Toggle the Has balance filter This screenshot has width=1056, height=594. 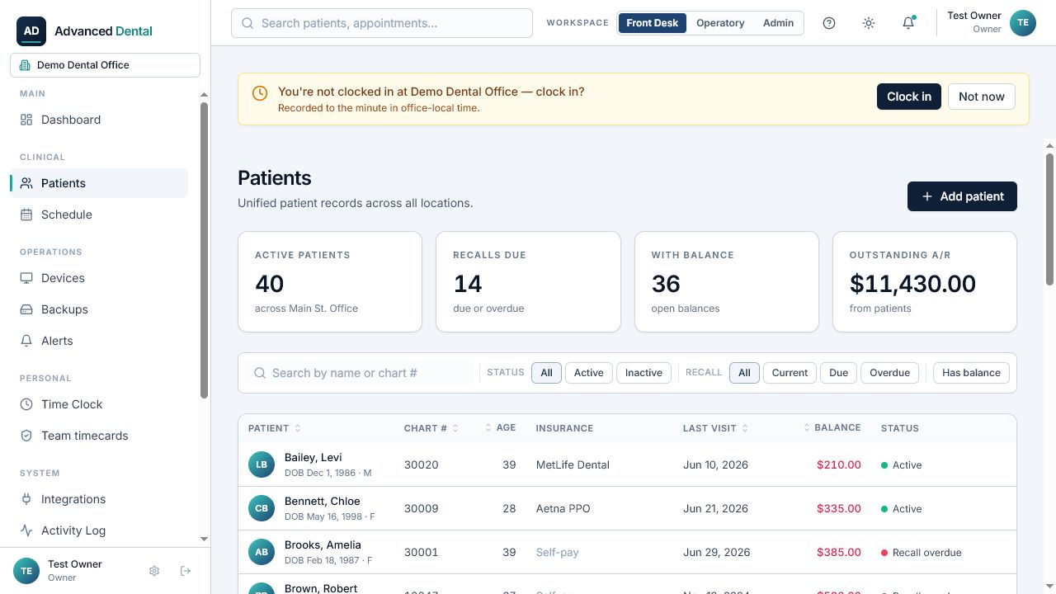click(971, 373)
